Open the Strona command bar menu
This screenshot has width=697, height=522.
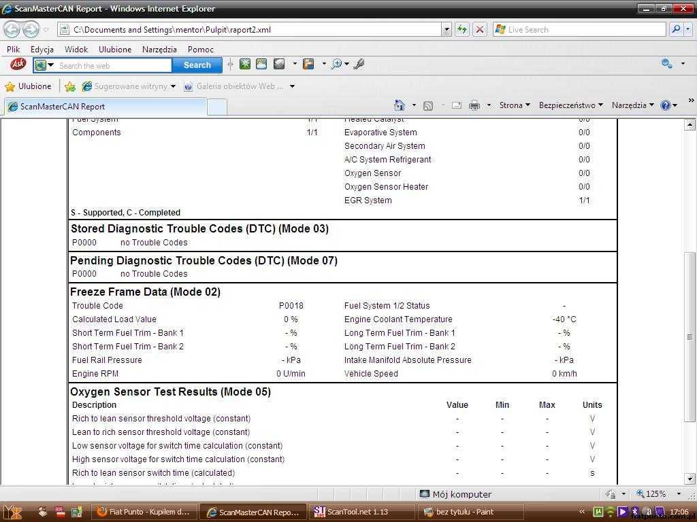pyautogui.click(x=515, y=105)
